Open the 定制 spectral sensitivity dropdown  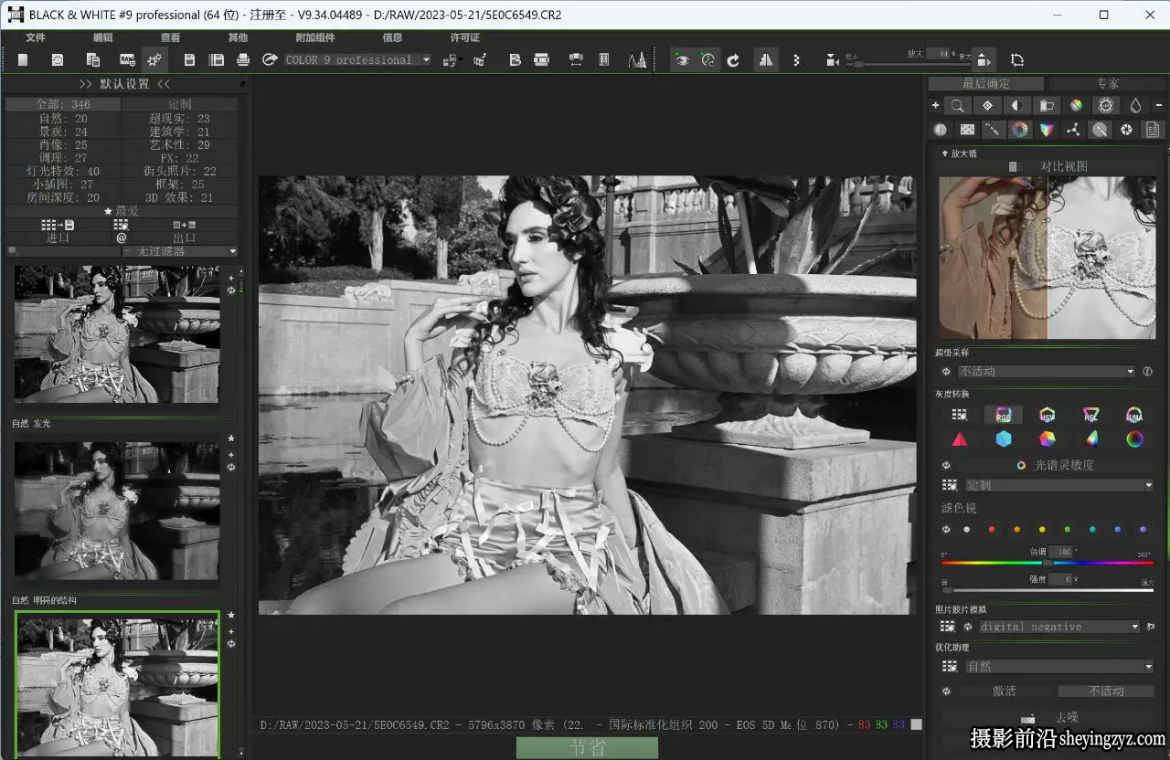point(1059,485)
